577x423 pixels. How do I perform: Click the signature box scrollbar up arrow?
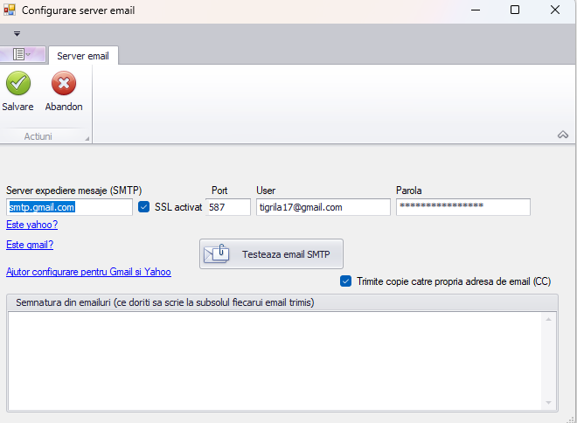pyautogui.click(x=550, y=320)
